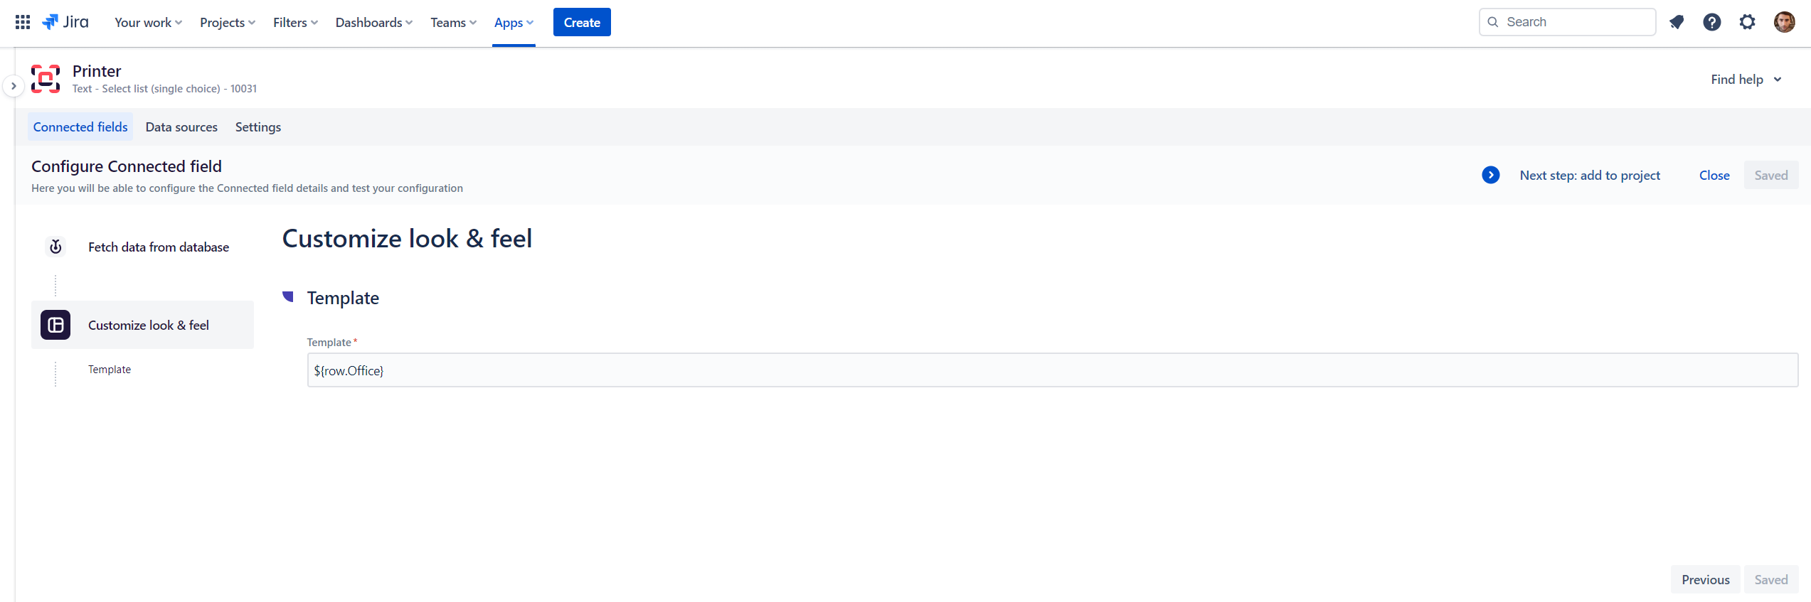Image resolution: width=1811 pixels, height=602 pixels.
Task: Open the settings gear icon
Action: (x=1748, y=22)
